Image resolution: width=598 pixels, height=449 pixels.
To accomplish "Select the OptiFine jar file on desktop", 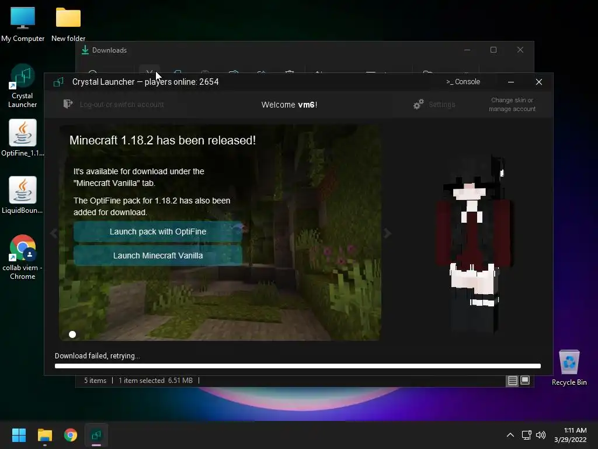I will (23, 137).
